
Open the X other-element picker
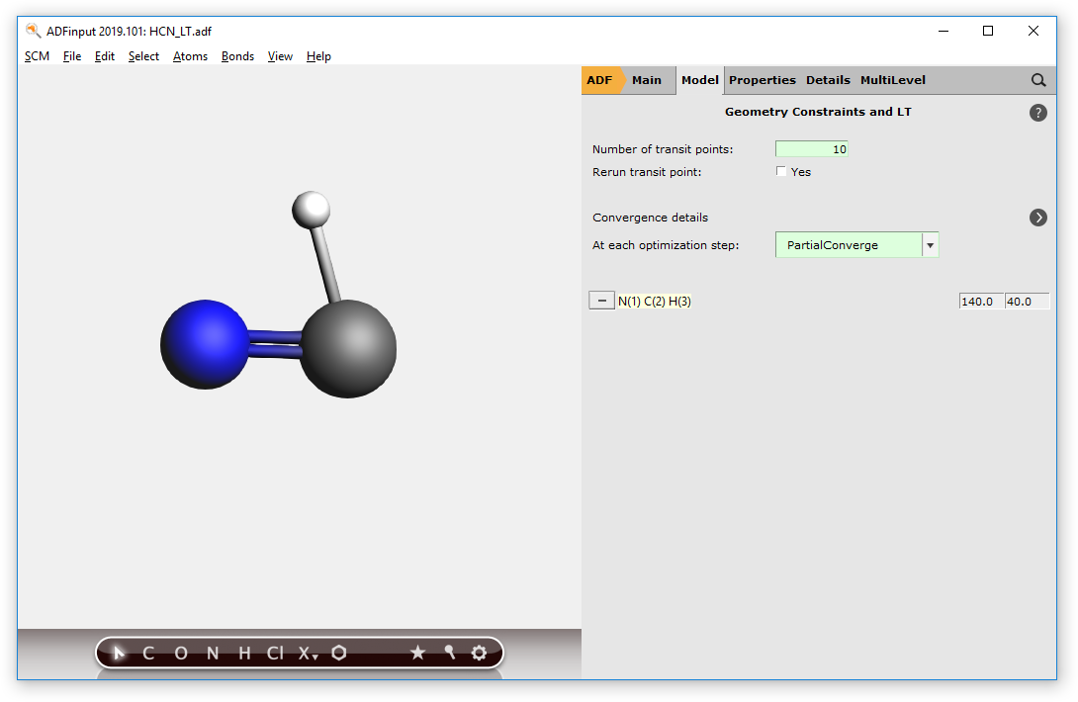coord(308,654)
